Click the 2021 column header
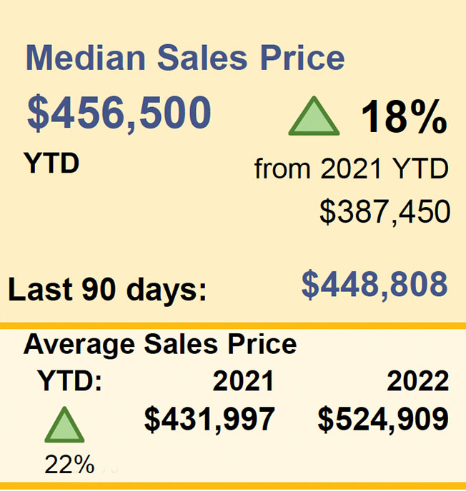The height and width of the screenshot is (491, 466). [243, 381]
